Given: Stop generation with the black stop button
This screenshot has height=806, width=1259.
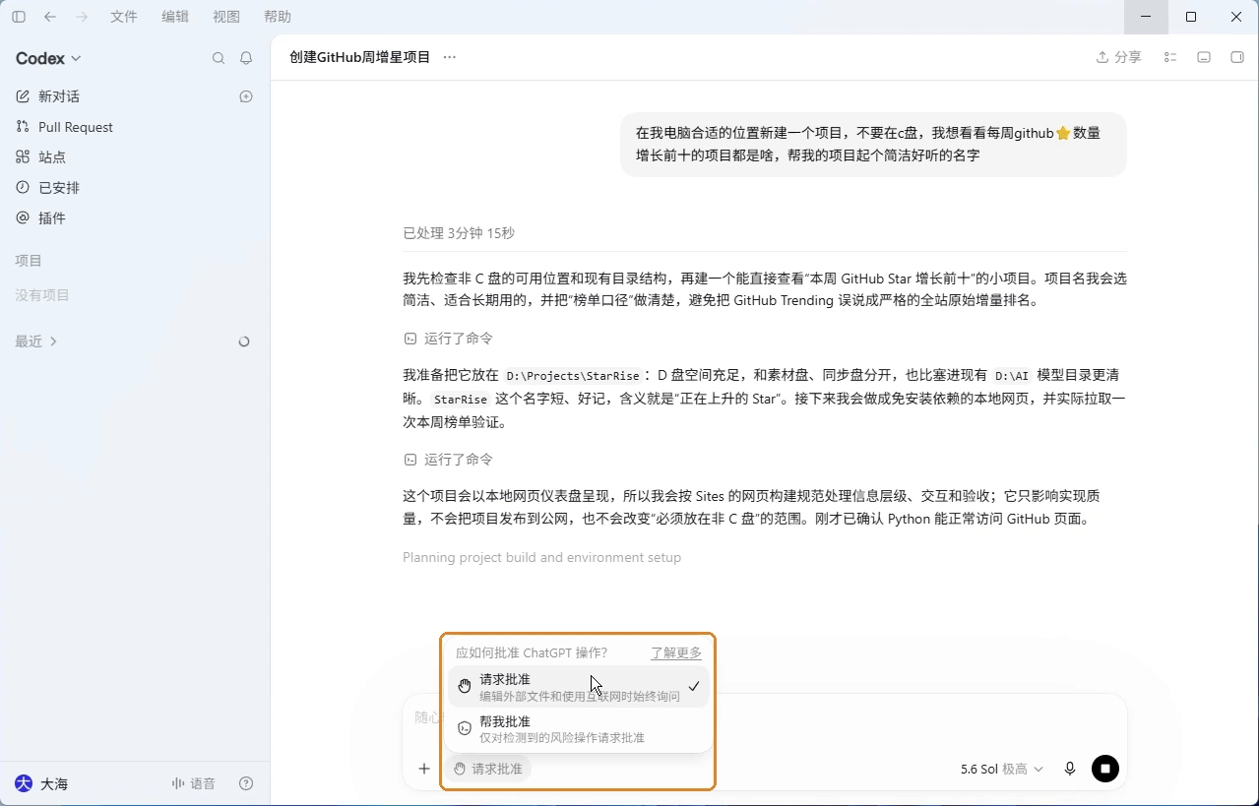Looking at the screenshot, I should [x=1105, y=769].
